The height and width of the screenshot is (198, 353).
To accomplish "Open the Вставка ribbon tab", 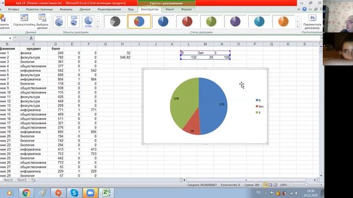I will point(13,9).
